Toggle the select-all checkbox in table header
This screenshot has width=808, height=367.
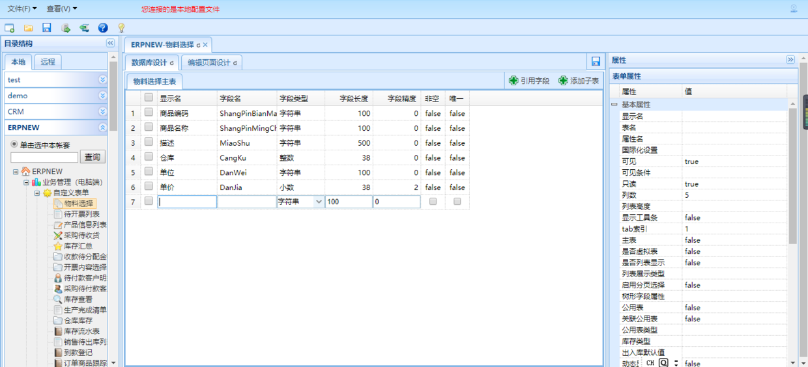pyautogui.click(x=149, y=98)
